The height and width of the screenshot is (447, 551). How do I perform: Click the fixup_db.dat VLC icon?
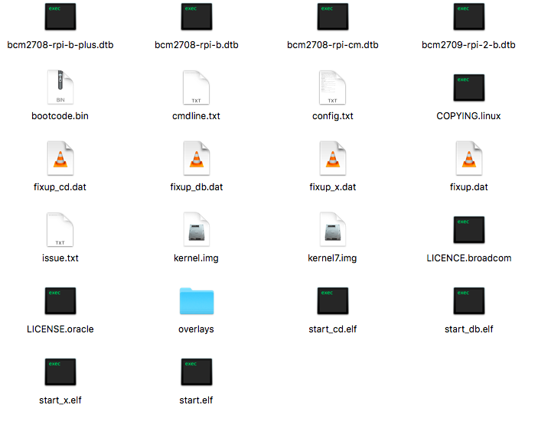[x=197, y=158]
